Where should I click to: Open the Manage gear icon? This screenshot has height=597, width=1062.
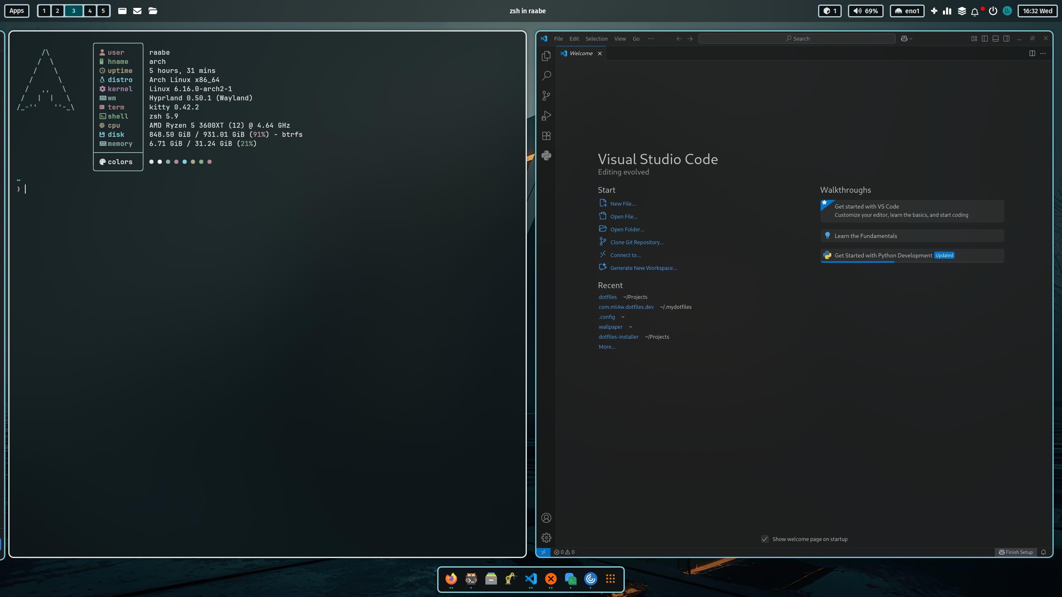click(x=546, y=538)
